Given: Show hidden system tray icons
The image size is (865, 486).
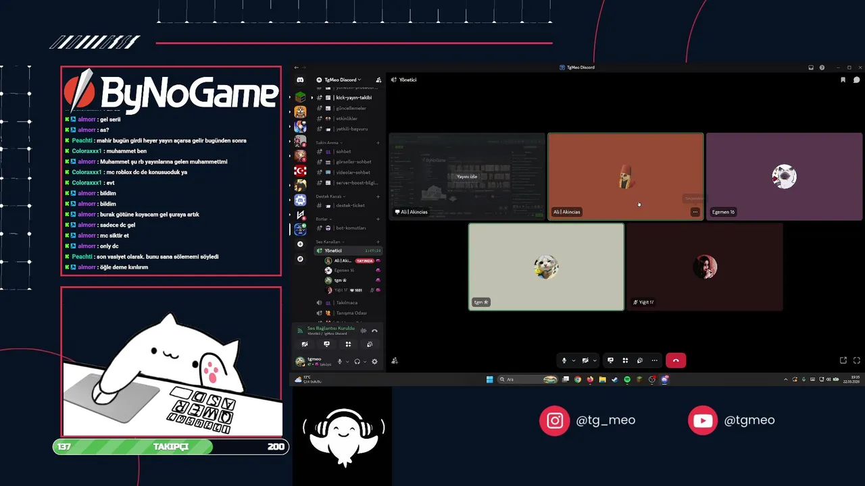Looking at the screenshot, I should 785,379.
